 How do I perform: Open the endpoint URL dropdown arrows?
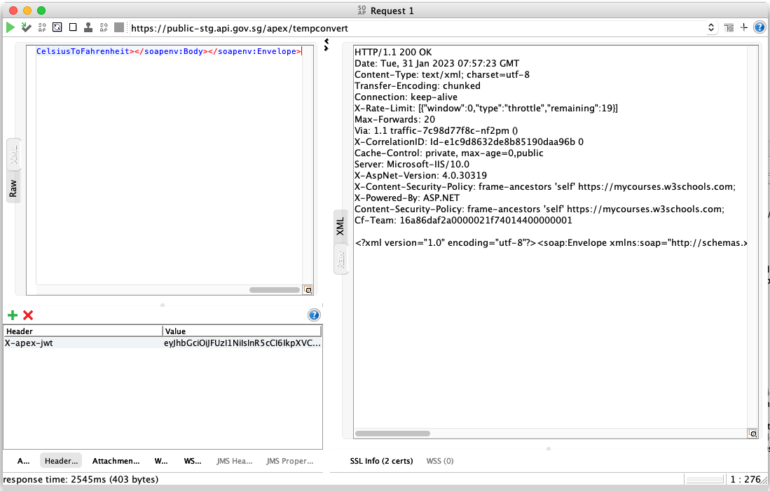[711, 28]
